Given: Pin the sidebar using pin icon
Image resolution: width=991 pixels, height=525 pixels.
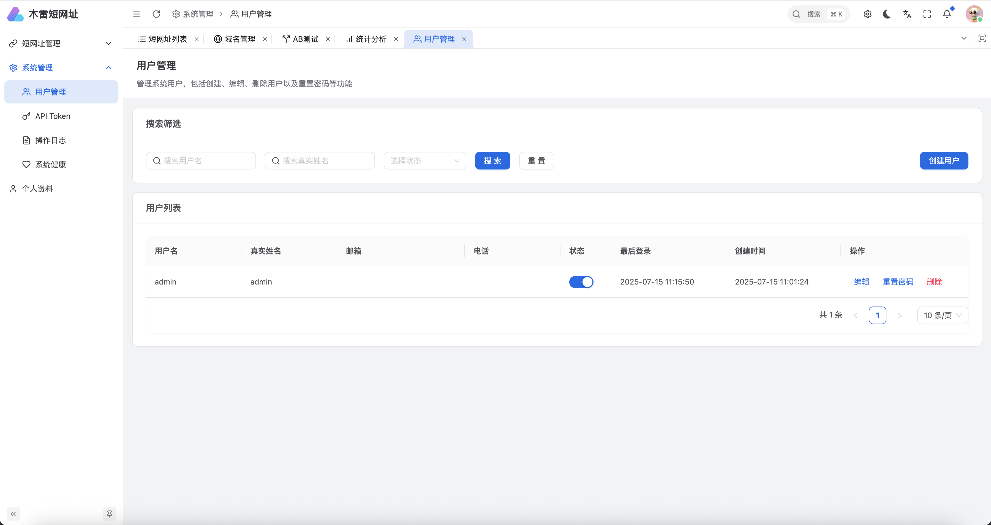Looking at the screenshot, I should (109, 514).
